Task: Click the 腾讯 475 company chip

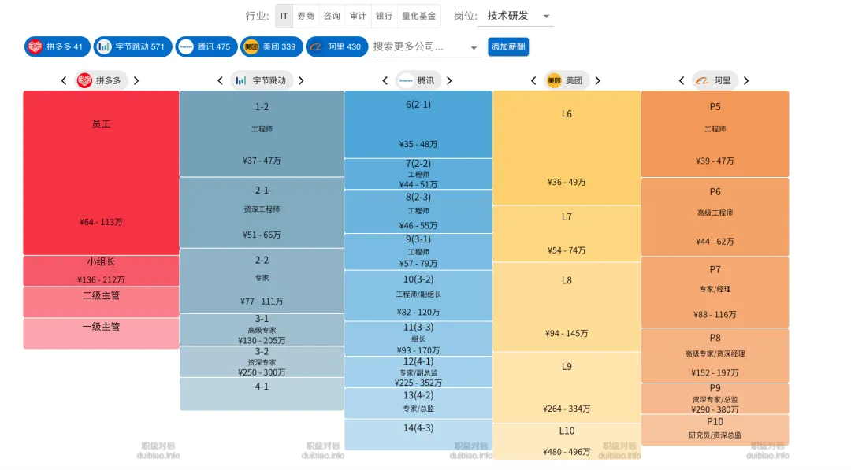Action: (206, 46)
